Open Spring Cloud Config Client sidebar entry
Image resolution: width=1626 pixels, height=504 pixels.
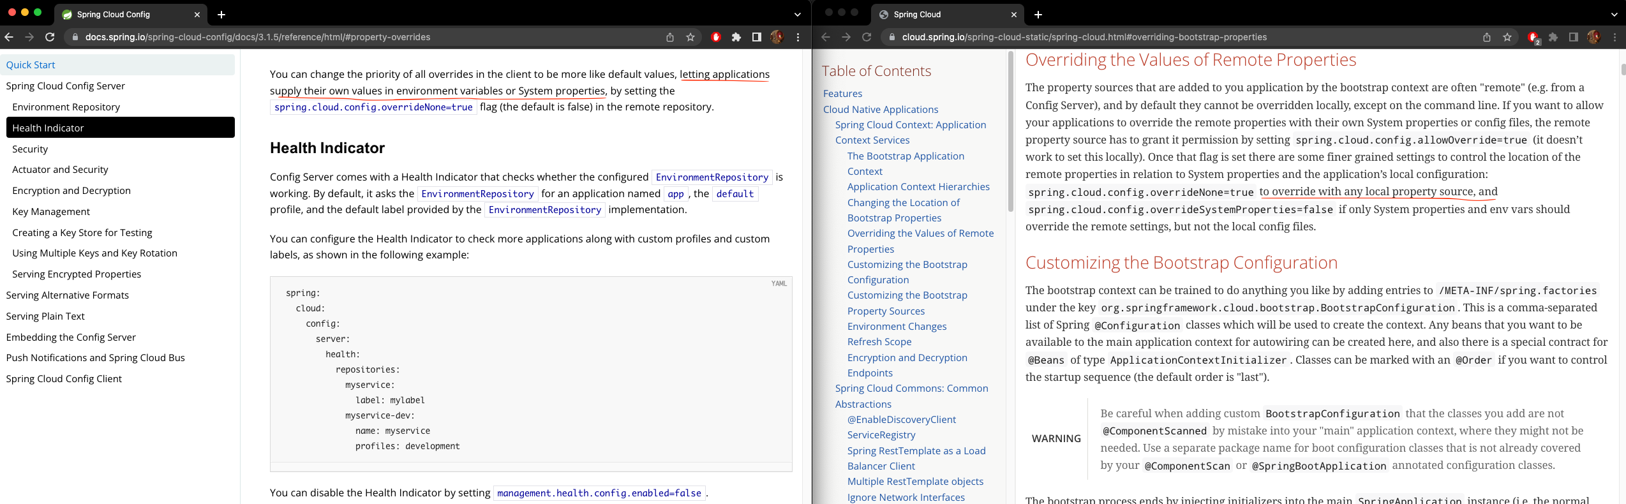64,378
